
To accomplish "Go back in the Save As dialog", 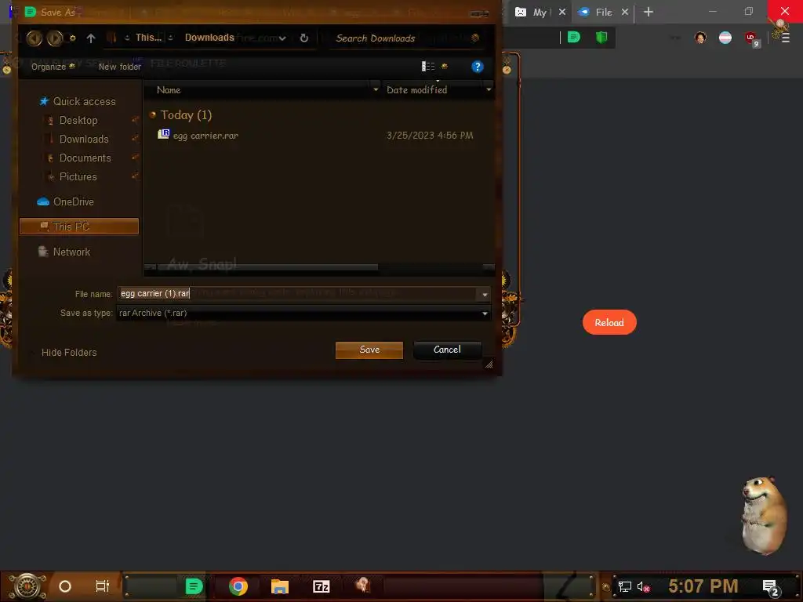I will coord(35,38).
